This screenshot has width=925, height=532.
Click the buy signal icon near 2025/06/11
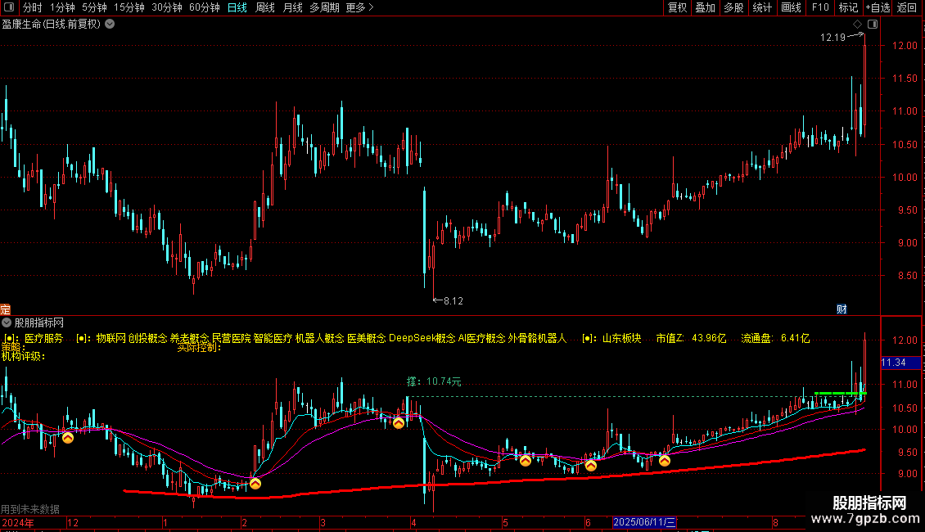[x=590, y=466]
